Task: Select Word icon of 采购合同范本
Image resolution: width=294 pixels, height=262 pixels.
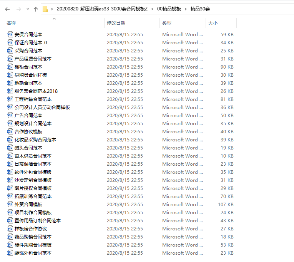Action: coord(10,50)
